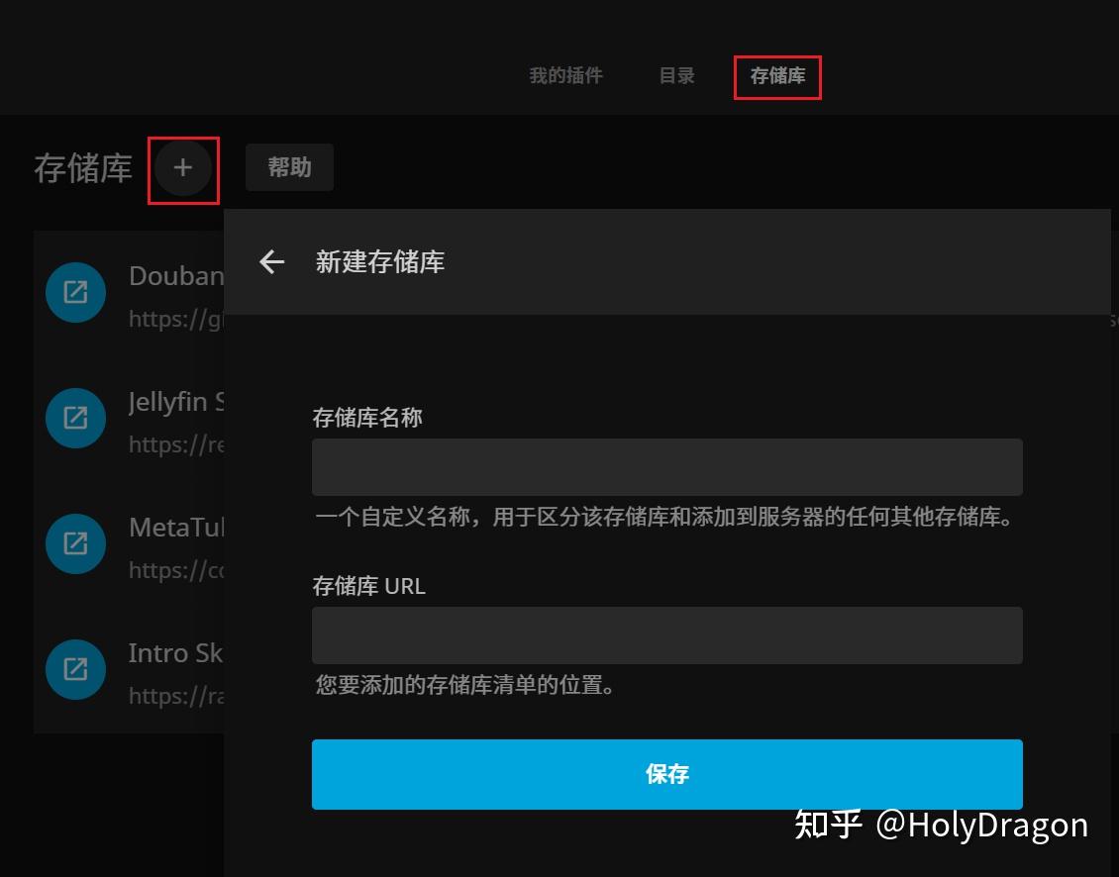Click the external link icon beside Douban
Image resolution: width=1119 pixels, height=877 pixels.
(75, 292)
